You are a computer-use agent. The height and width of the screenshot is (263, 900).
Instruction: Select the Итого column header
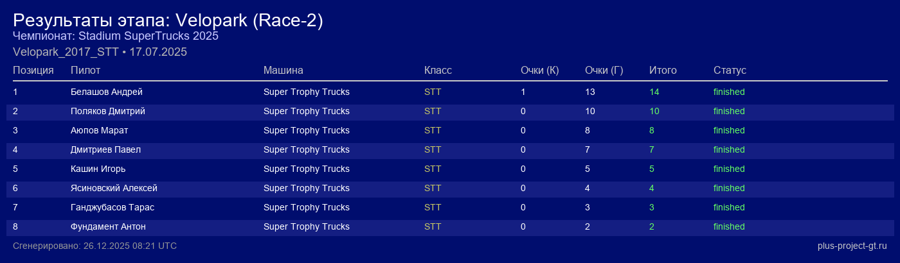pos(663,70)
